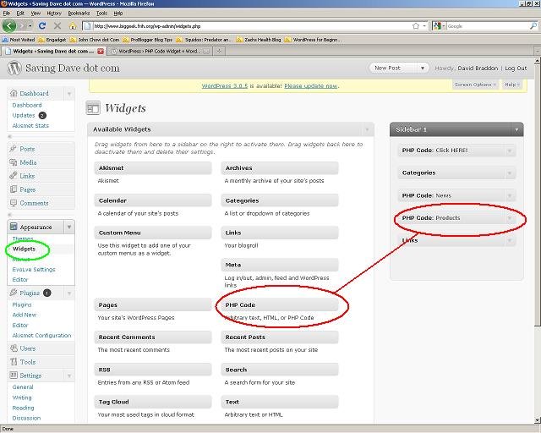
Task: Toggle the Settings menu arrow
Action: [x=69, y=375]
